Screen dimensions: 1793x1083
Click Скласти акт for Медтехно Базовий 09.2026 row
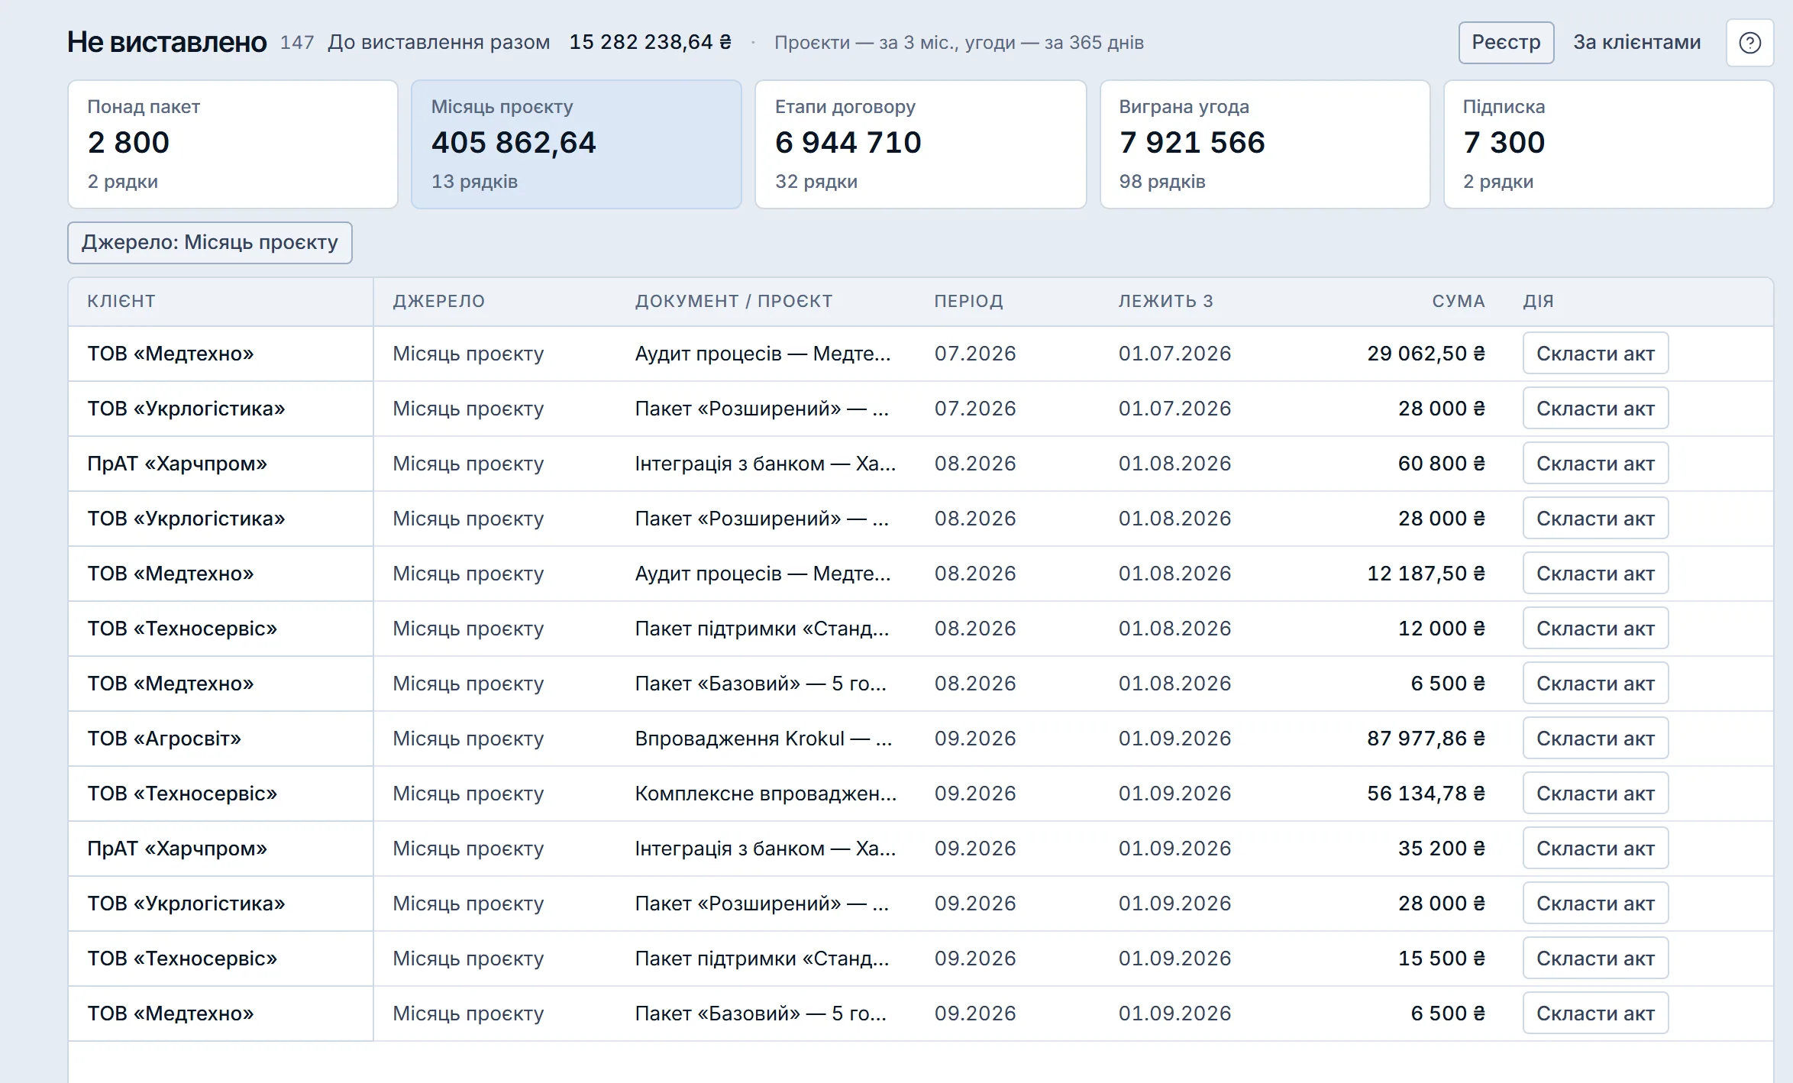point(1595,1013)
